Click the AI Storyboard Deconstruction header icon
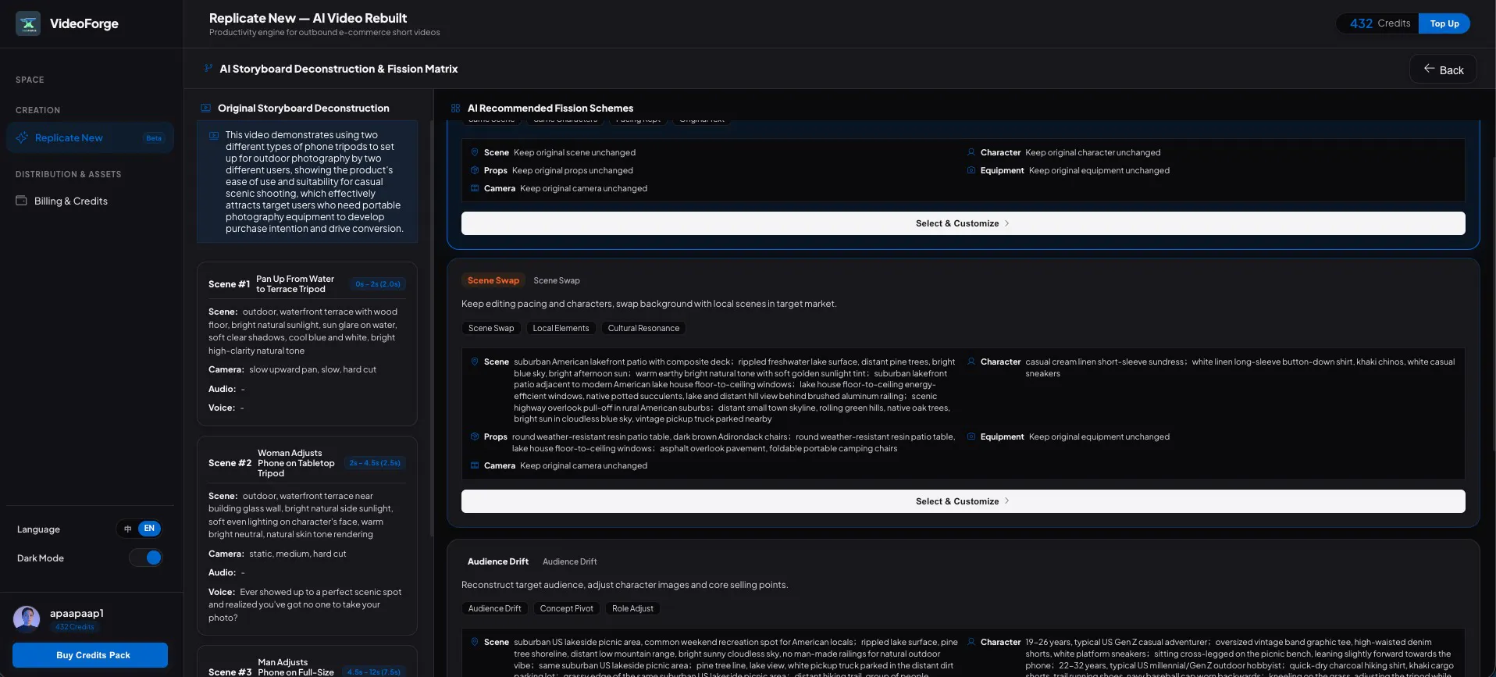 [208, 68]
